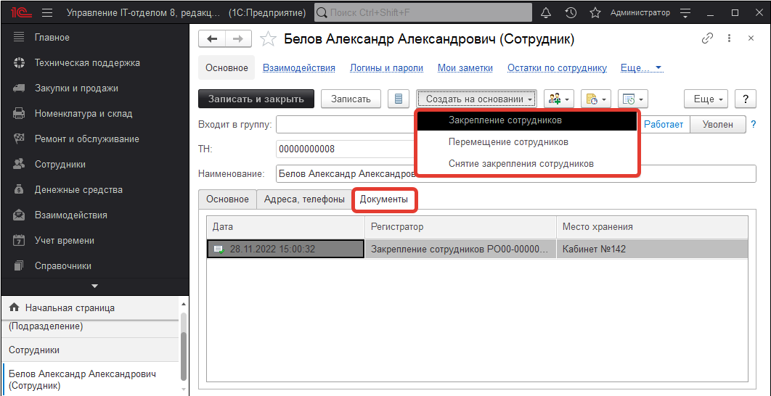Viewport: 771px width, 396px height.
Task: Open Логины и пароли link
Action: click(x=386, y=67)
